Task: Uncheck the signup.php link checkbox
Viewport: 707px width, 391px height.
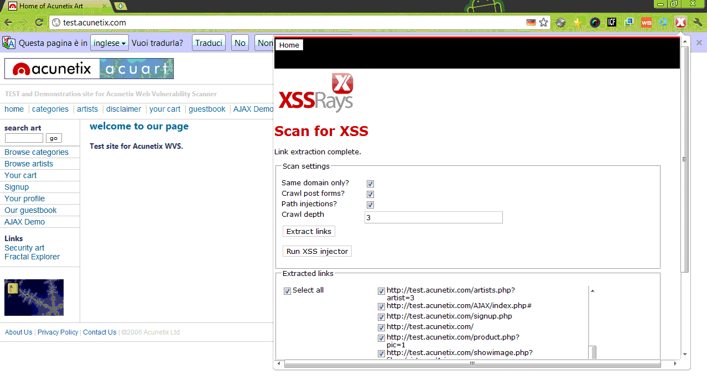Action: tap(381, 317)
